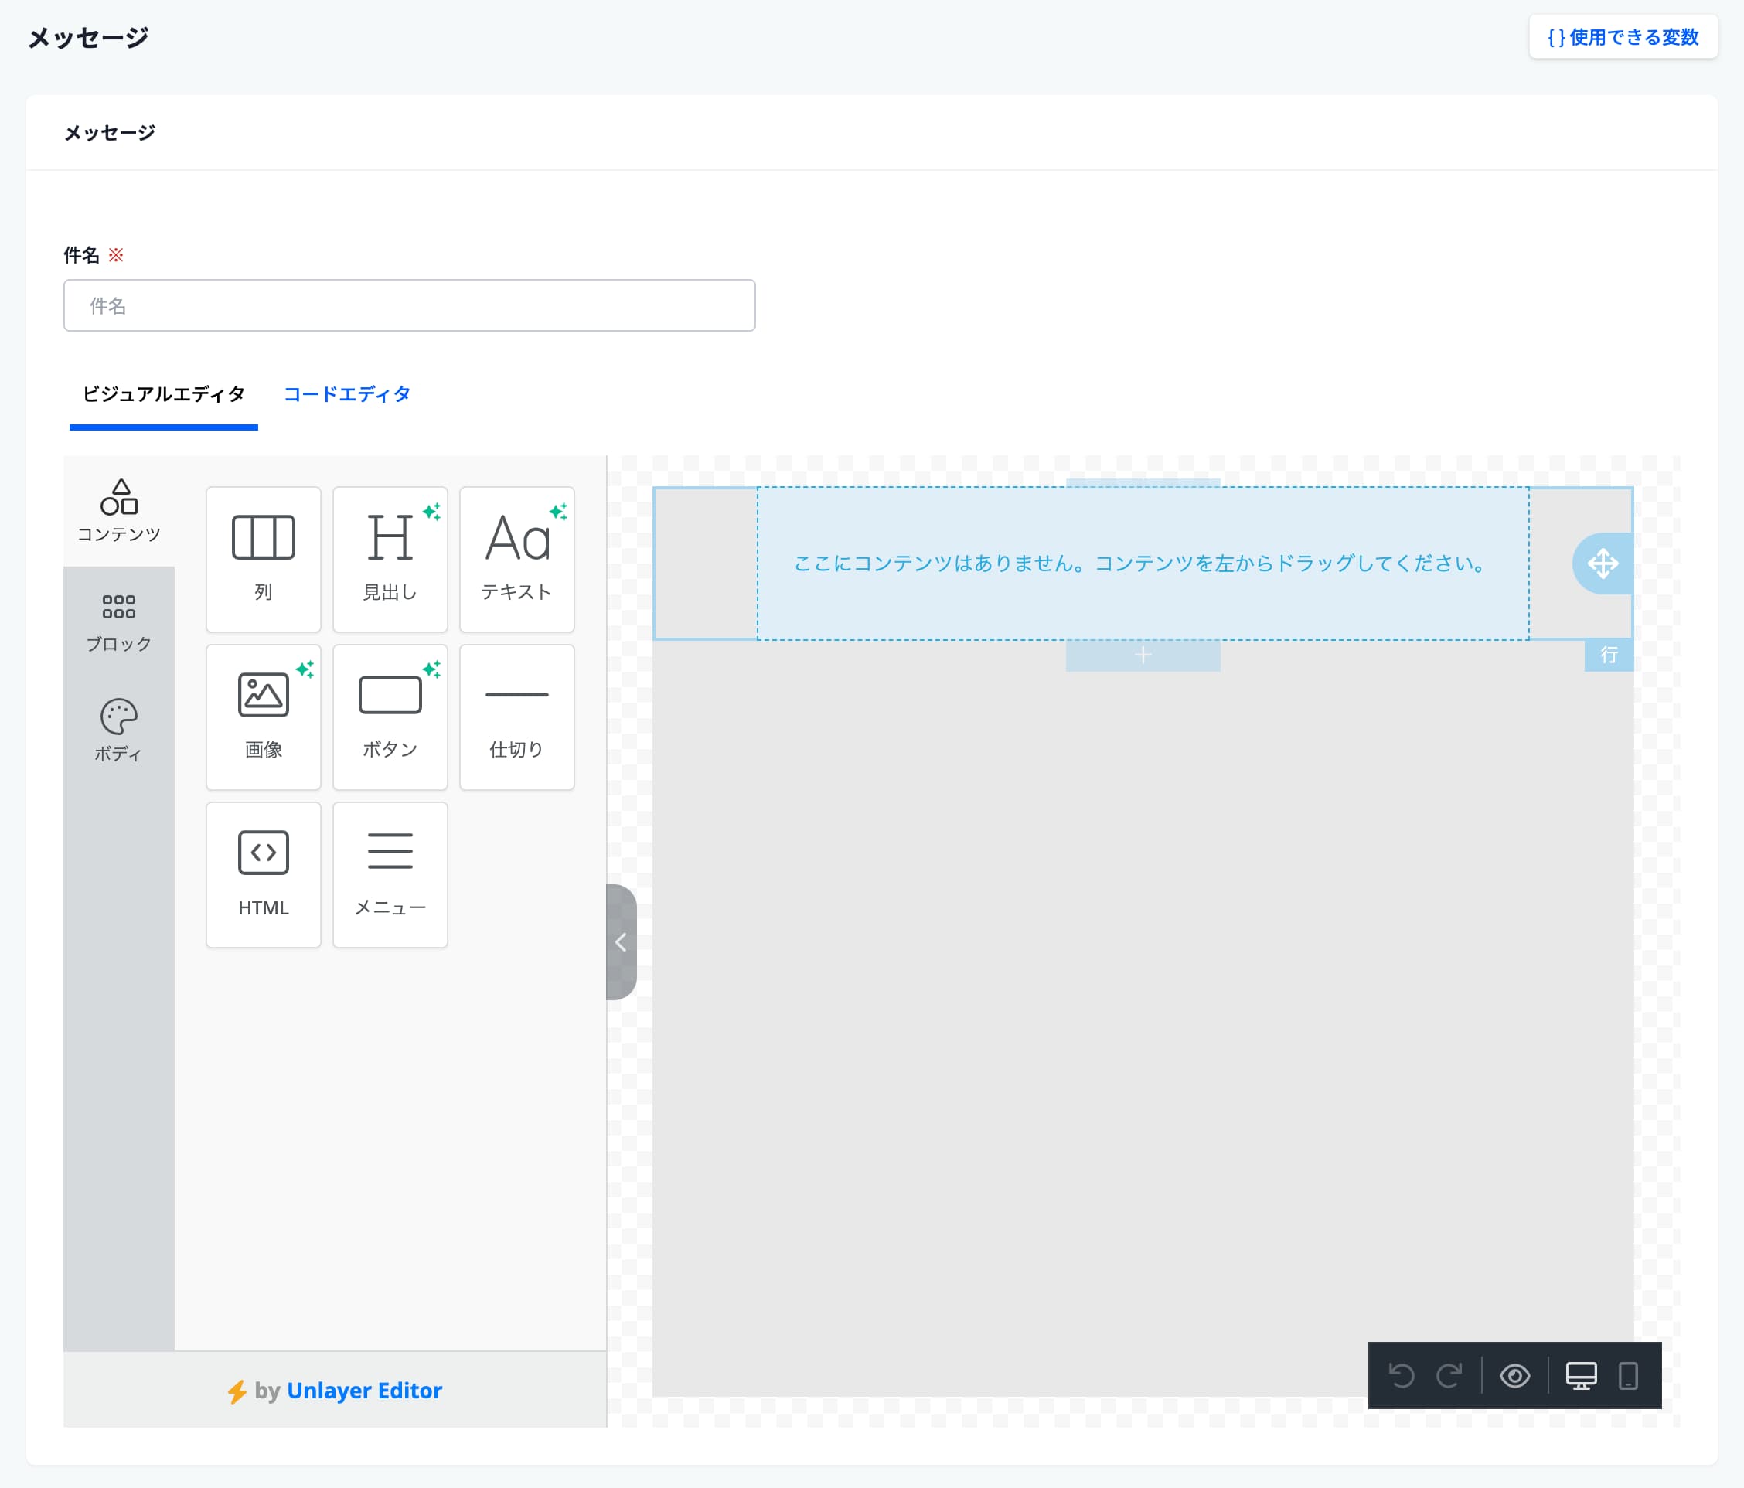Toggle preview with the eye icon
This screenshot has width=1744, height=1488.
(x=1514, y=1375)
